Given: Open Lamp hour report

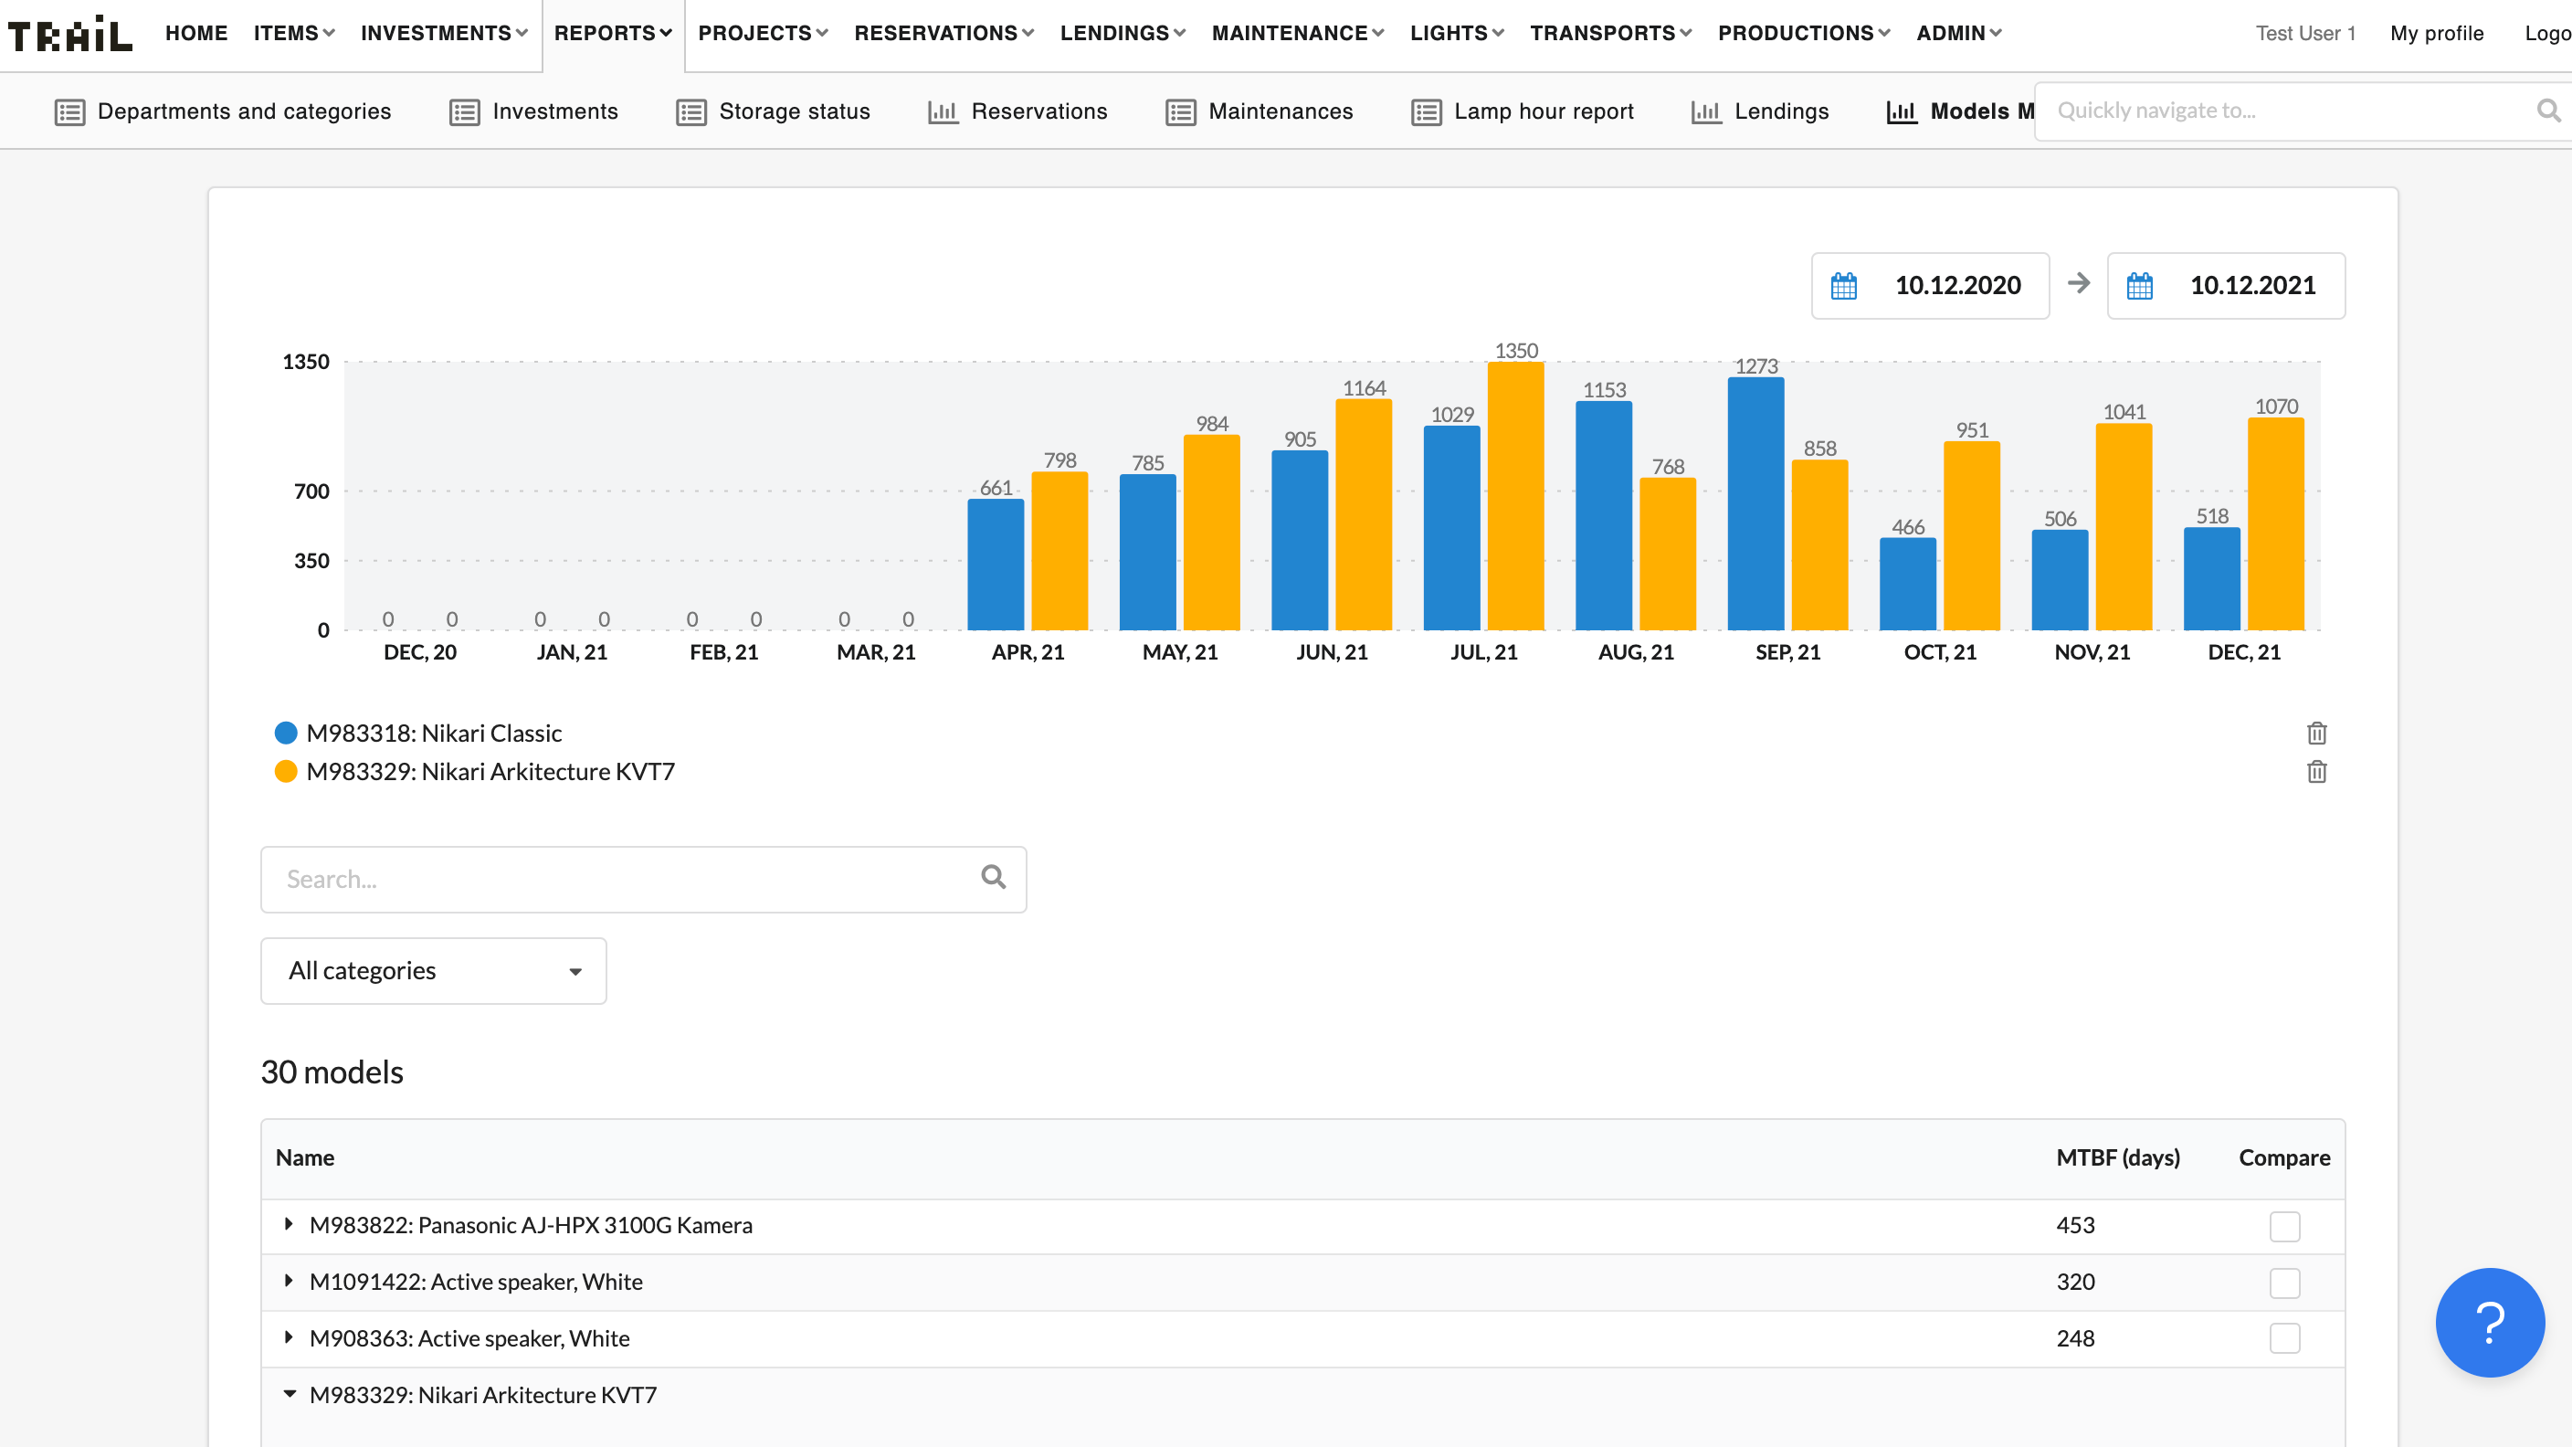Looking at the screenshot, I should 1523,111.
